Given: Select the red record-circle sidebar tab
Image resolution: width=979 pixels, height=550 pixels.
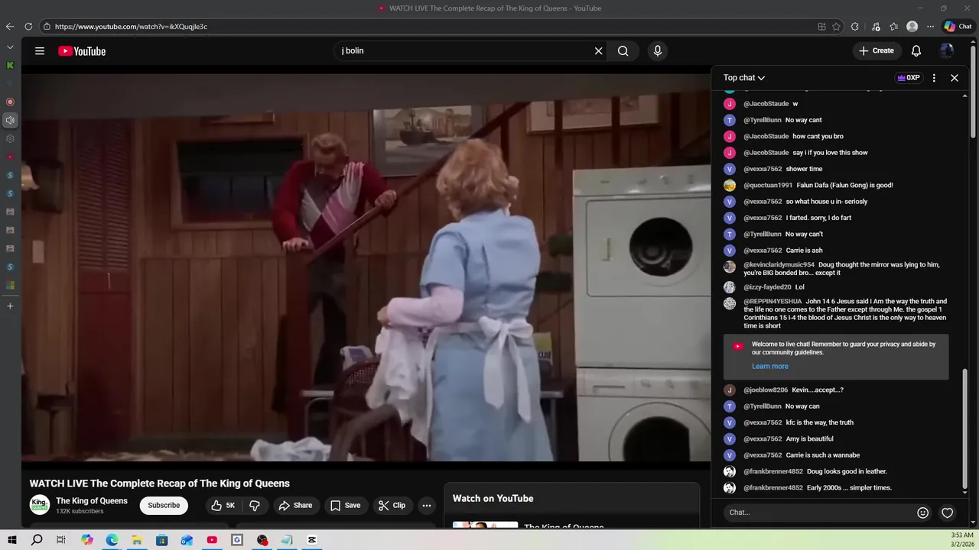Looking at the screenshot, I should 10,102.
